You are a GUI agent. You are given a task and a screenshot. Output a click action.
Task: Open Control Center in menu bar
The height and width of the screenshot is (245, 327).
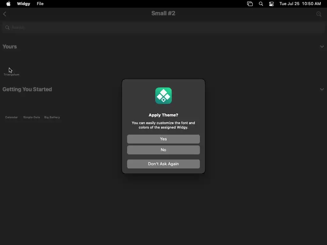[271, 4]
